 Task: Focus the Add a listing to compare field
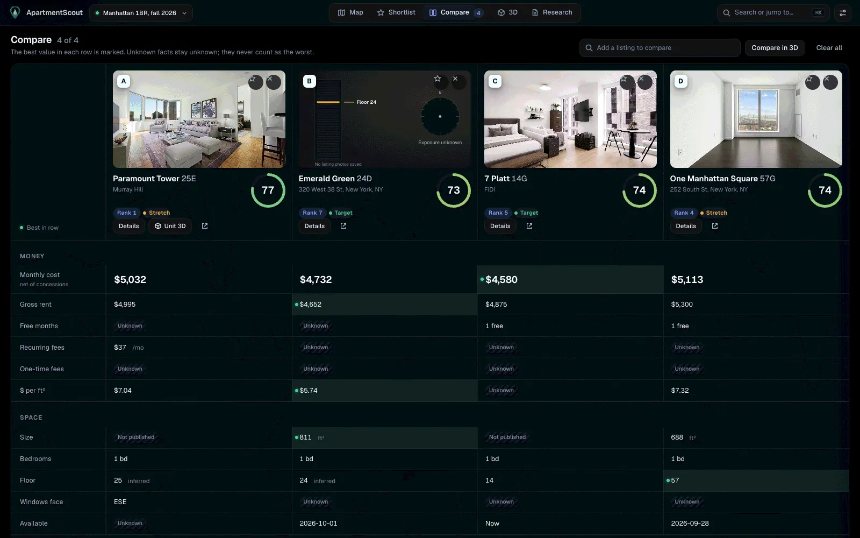coord(660,48)
